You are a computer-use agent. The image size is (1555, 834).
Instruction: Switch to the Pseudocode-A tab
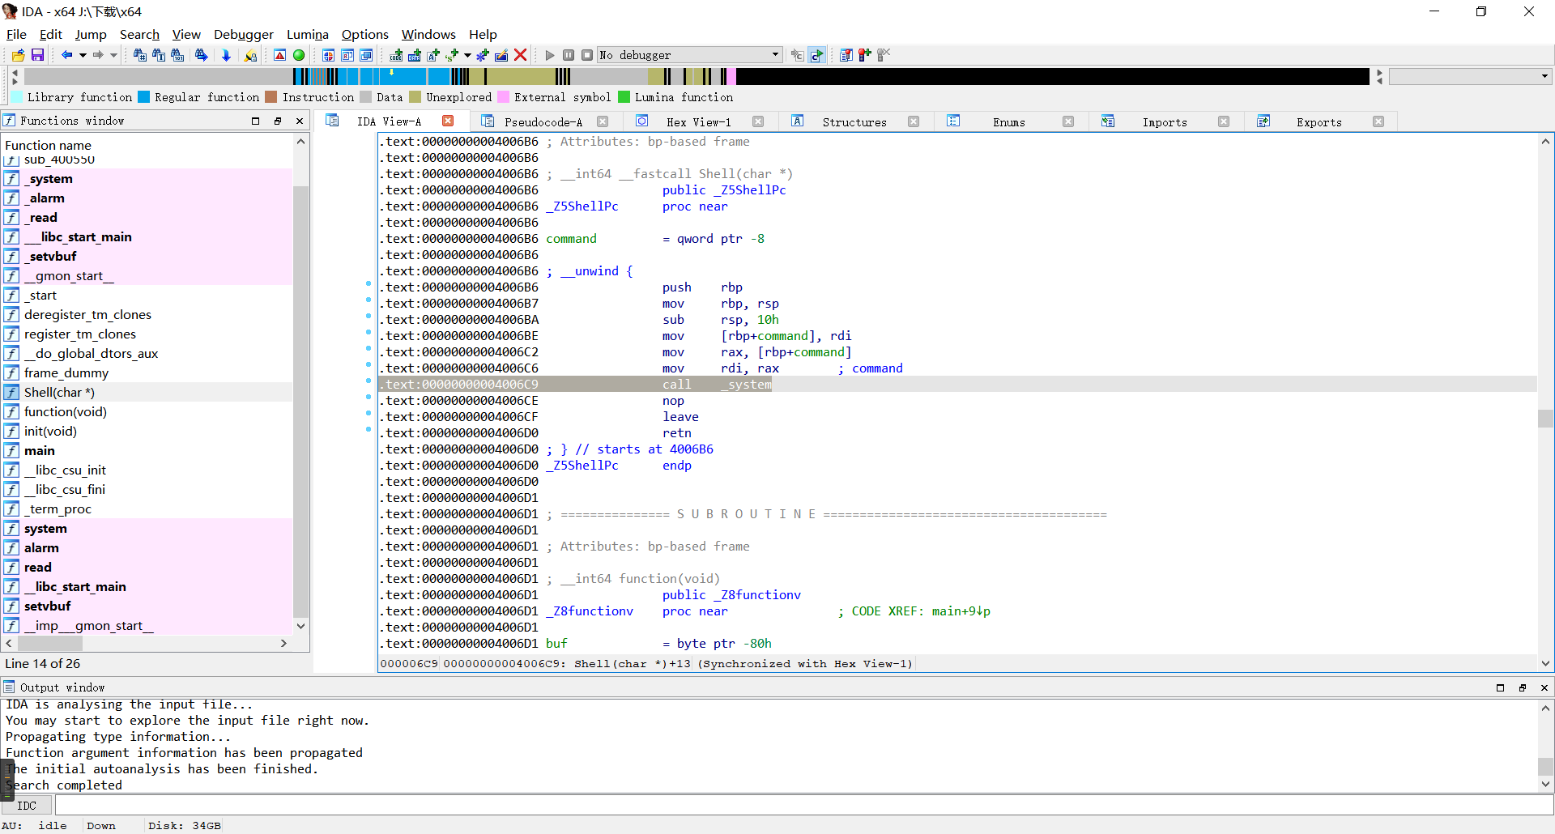click(x=543, y=122)
